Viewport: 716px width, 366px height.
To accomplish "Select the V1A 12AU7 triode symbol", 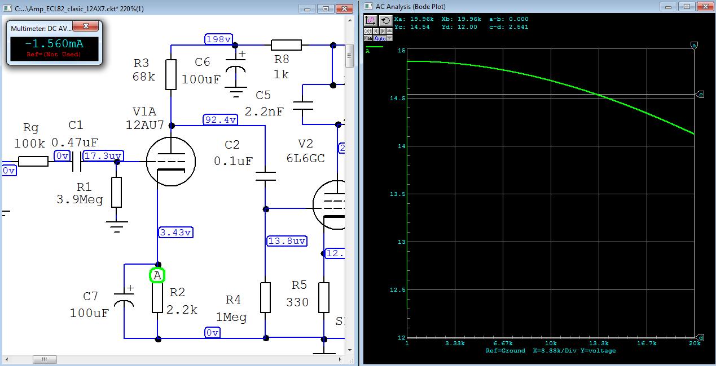I will [171, 161].
